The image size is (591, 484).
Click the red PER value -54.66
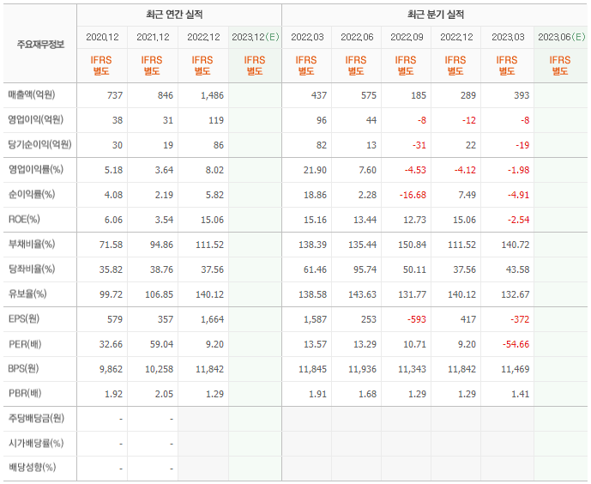tap(516, 344)
